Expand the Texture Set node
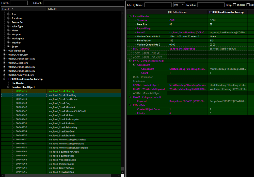 pyautogui.click(x=8, y=22)
